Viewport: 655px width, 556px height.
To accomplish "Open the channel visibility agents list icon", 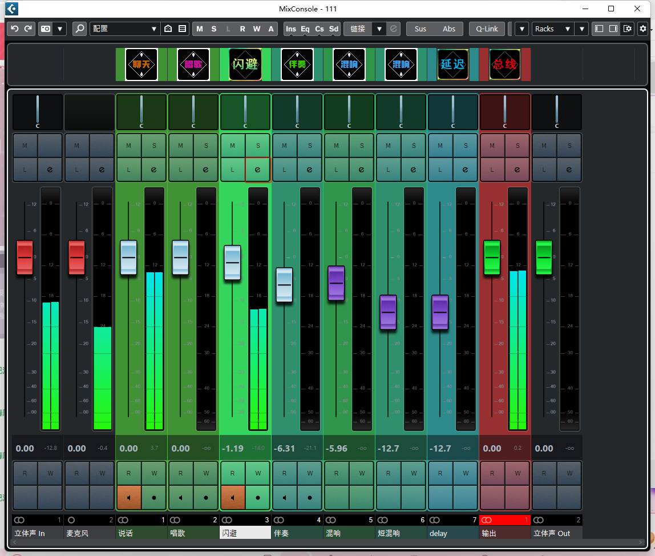I will click(181, 28).
